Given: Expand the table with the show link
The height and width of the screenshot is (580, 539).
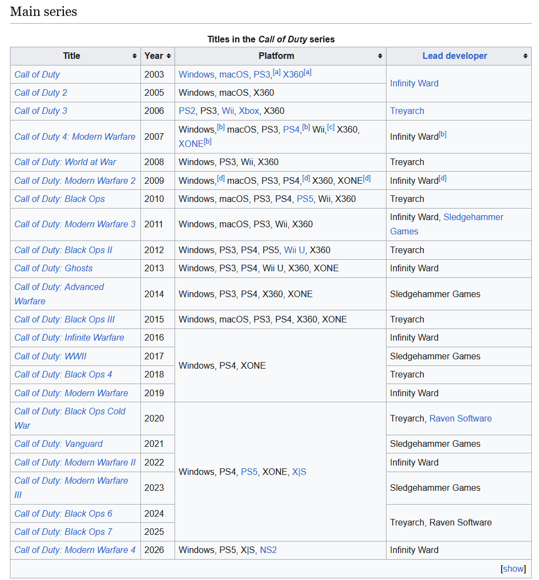Looking at the screenshot, I should click(513, 568).
